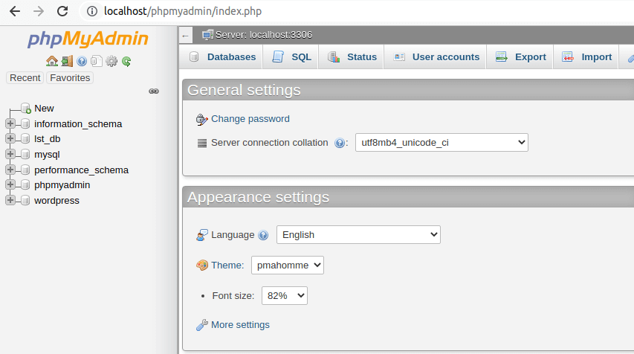Click the phpMyAdmin logo
This screenshot has width=634, height=354.
[88, 39]
